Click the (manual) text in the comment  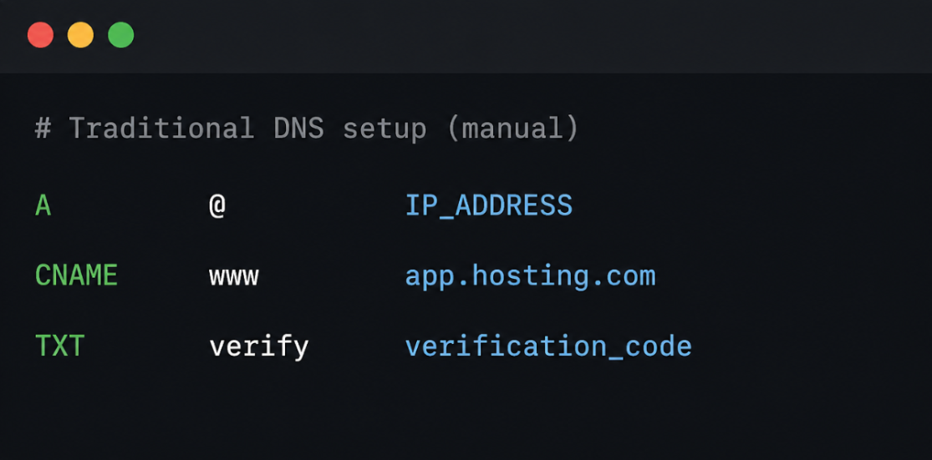(512, 129)
